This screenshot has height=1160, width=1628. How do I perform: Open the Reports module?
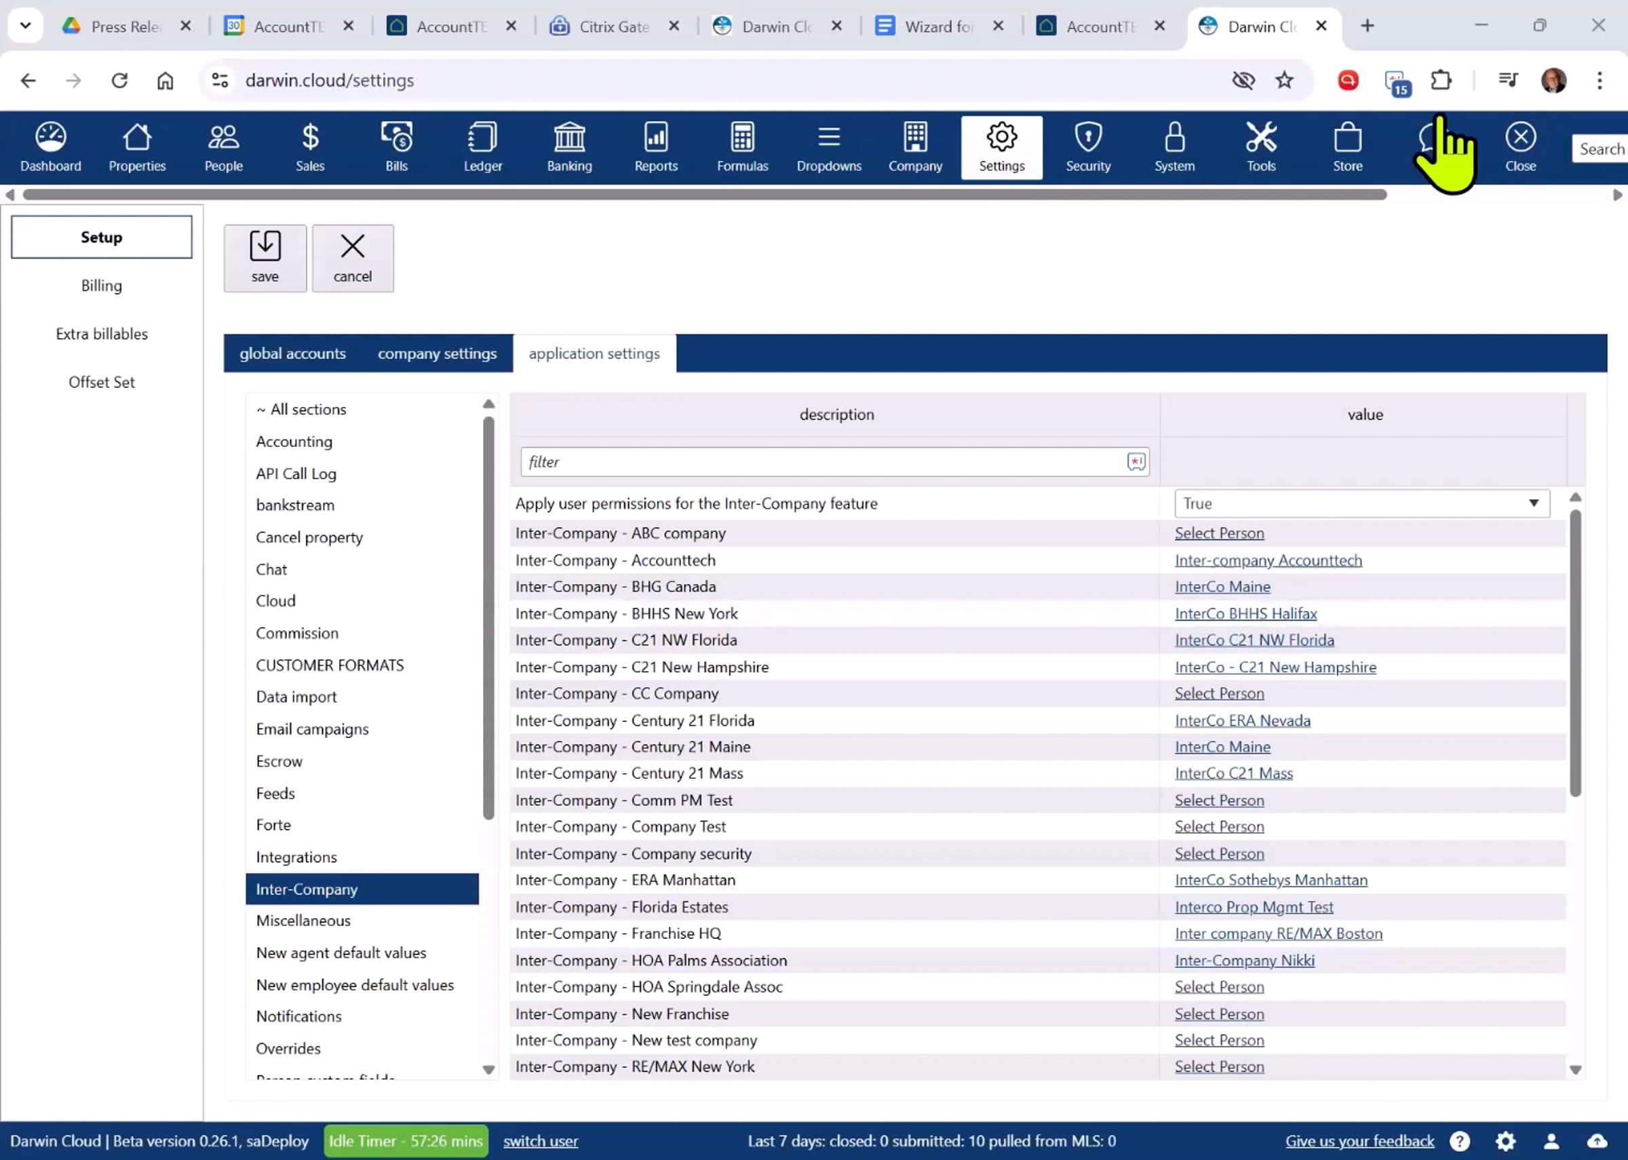point(656,148)
